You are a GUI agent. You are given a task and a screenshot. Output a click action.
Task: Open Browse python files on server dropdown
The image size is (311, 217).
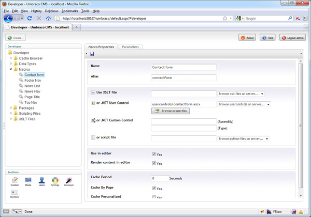(x=243, y=139)
